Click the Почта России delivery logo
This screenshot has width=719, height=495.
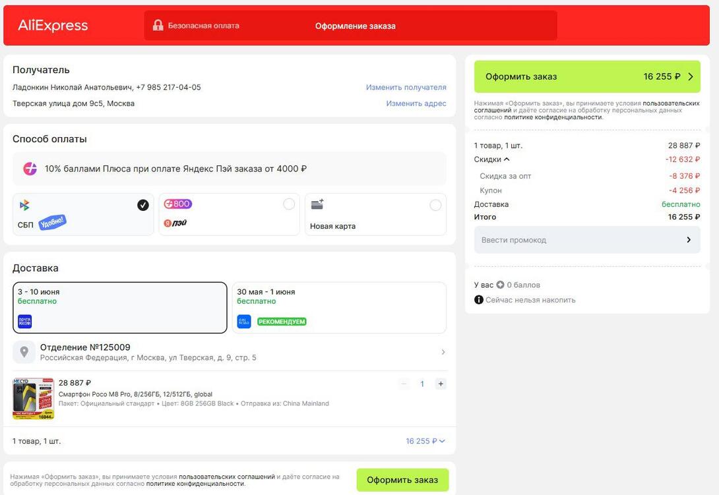(x=25, y=321)
